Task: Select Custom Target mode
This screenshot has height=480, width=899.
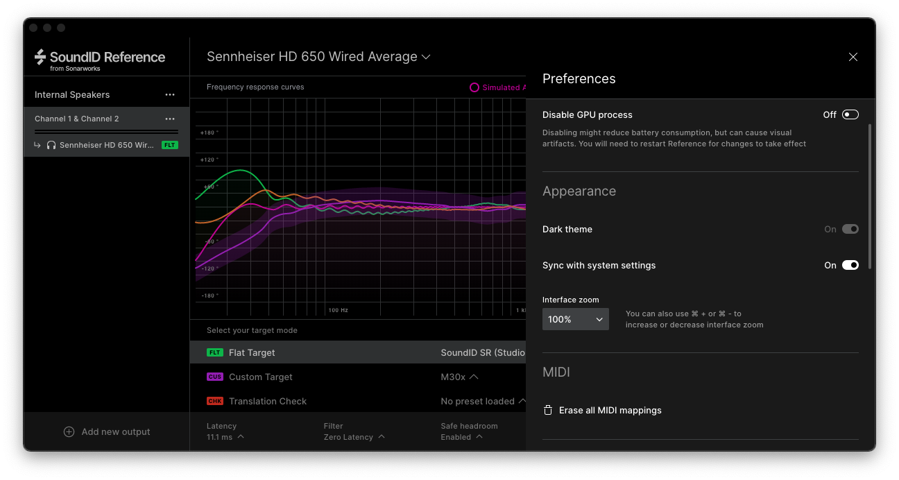Action: click(358, 377)
